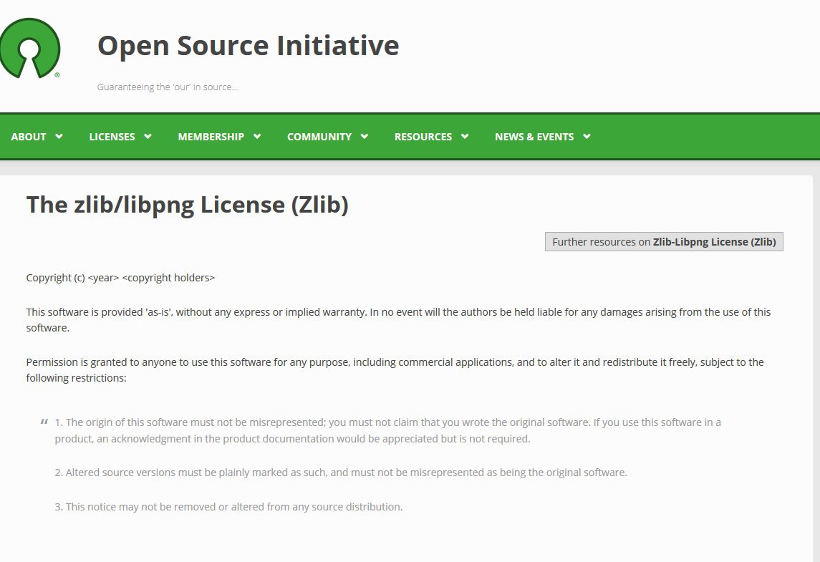Open the Open Source Initiative site title link
The height and width of the screenshot is (562, 820).
pos(248,46)
